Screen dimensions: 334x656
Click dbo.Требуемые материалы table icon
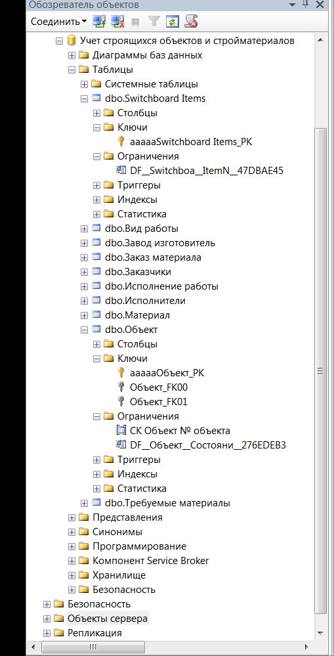[x=96, y=502]
